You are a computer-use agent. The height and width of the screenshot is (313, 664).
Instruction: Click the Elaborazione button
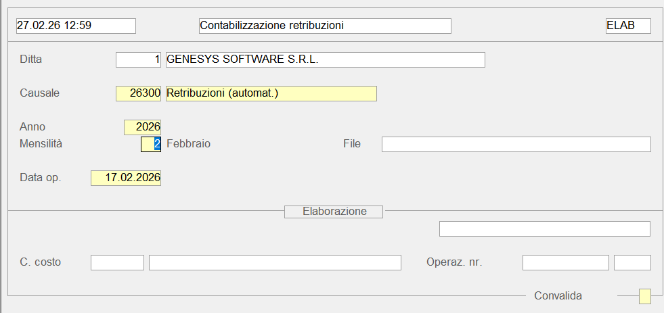pyautogui.click(x=334, y=212)
